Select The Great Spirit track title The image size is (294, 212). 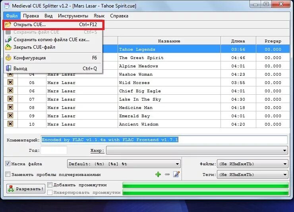pyautogui.click(x=141, y=57)
